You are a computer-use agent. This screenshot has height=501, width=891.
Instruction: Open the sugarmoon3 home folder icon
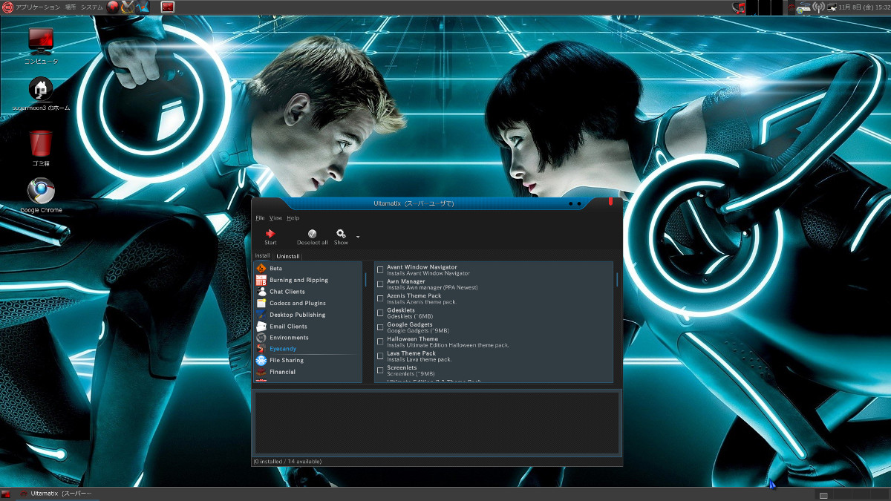tap(41, 89)
